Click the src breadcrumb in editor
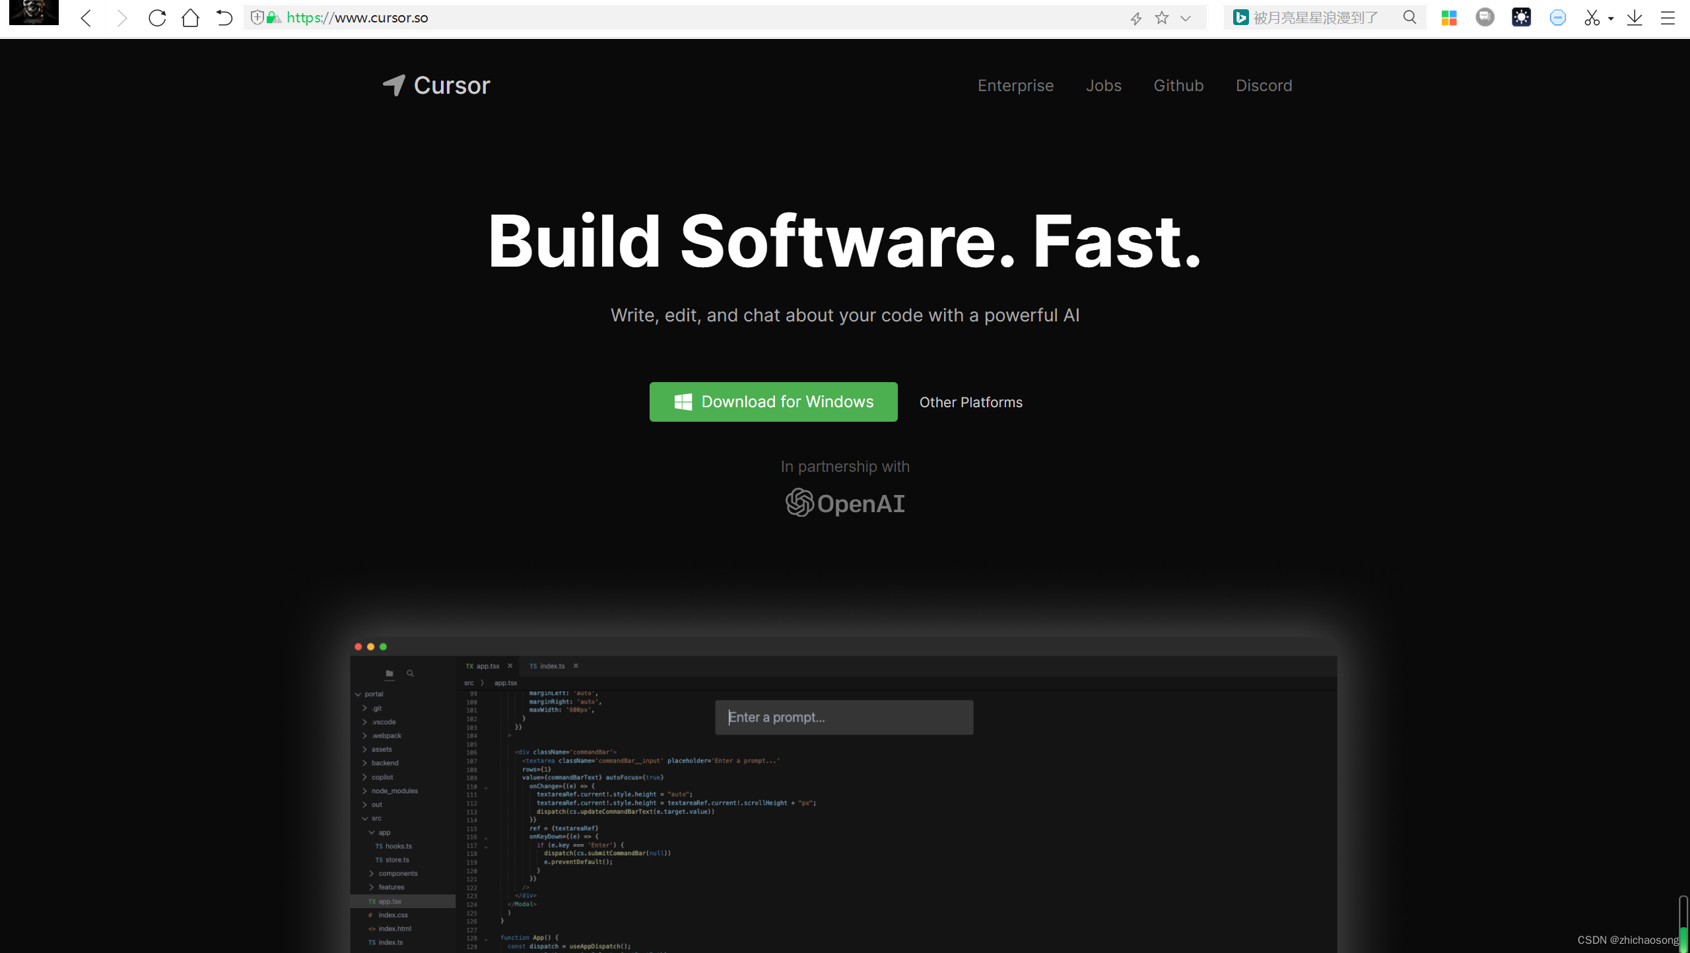Image resolution: width=1690 pixels, height=953 pixels. coord(469,683)
